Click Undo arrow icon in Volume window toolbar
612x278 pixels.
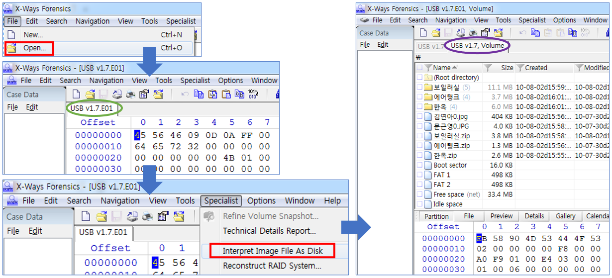coord(523,33)
